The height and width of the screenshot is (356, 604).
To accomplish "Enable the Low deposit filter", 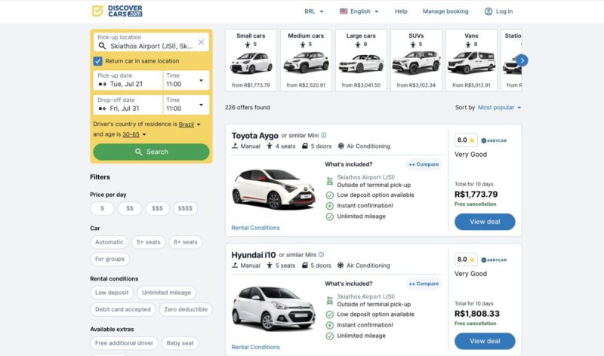I will click(112, 293).
